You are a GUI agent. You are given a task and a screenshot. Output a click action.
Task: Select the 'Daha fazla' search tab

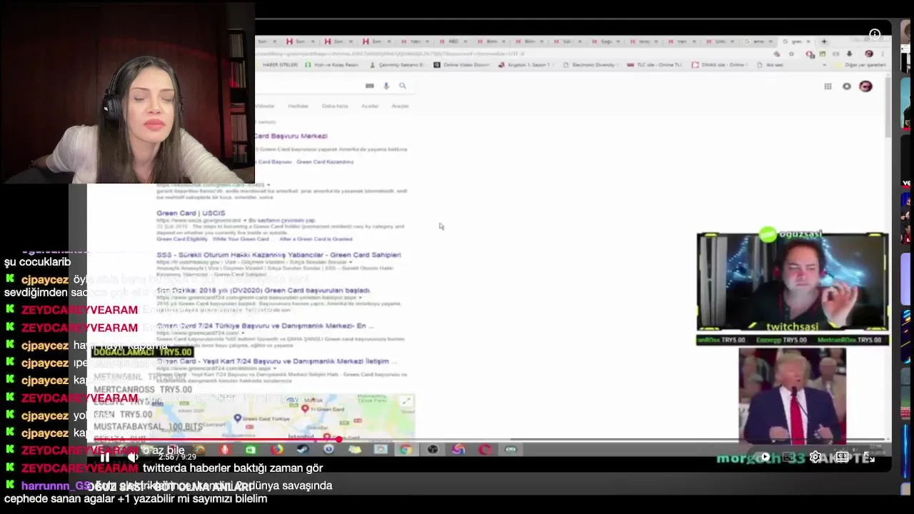tap(334, 106)
